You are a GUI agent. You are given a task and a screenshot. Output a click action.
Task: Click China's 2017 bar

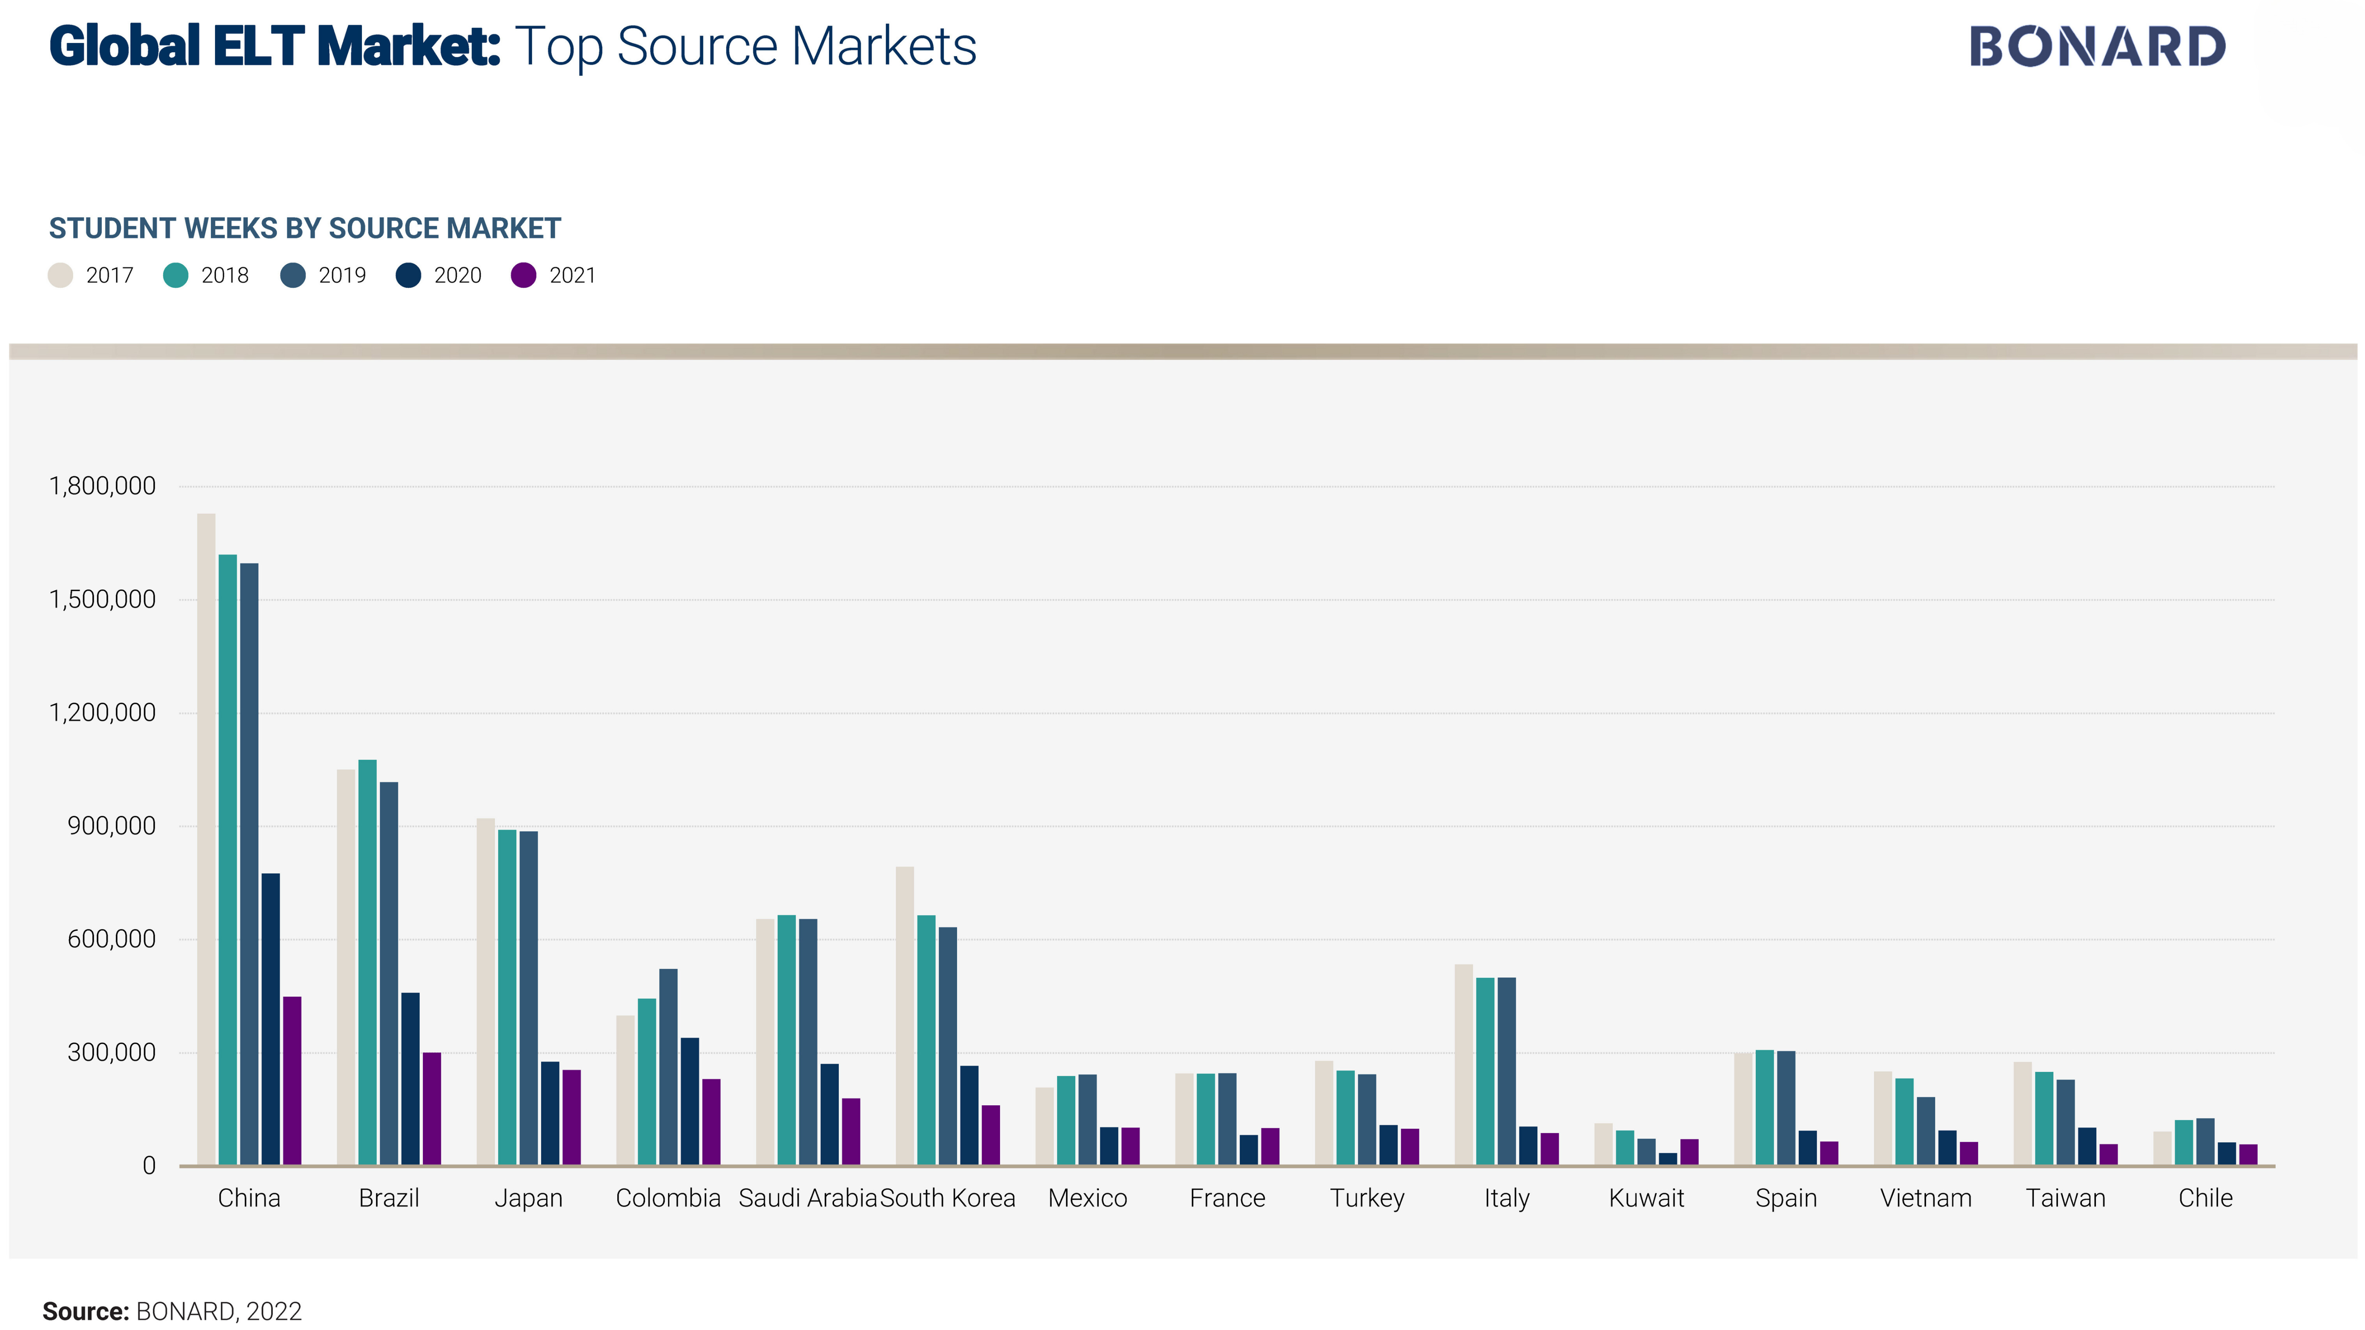(x=206, y=839)
